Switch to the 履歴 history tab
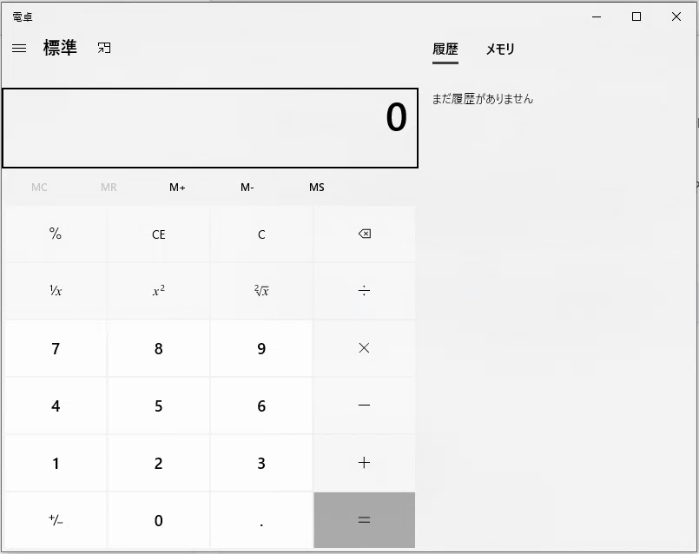Screen dimensions: 699x554 [445, 49]
